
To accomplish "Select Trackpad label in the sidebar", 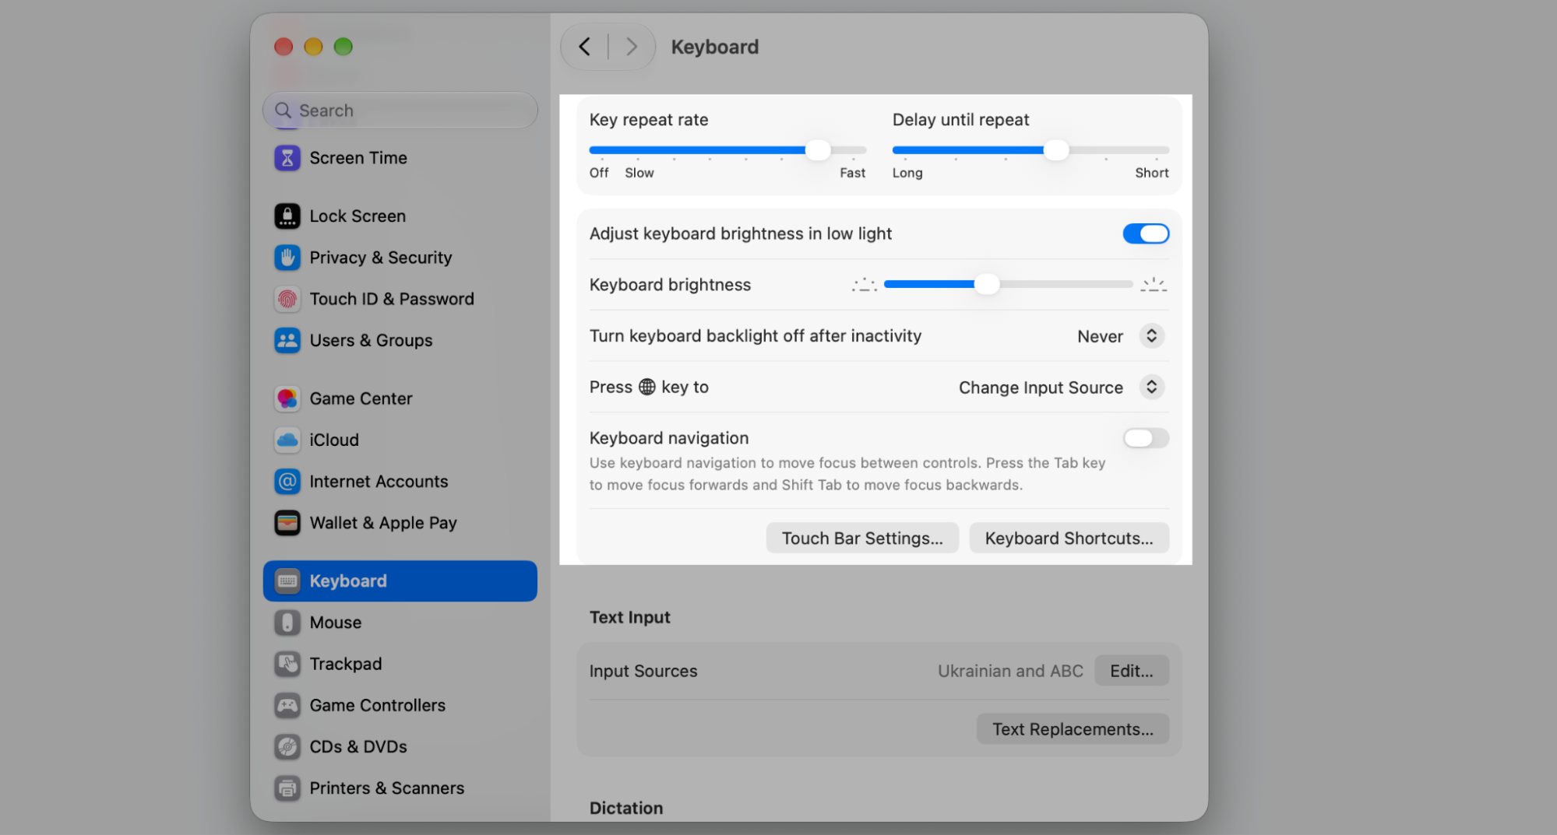I will 346,664.
